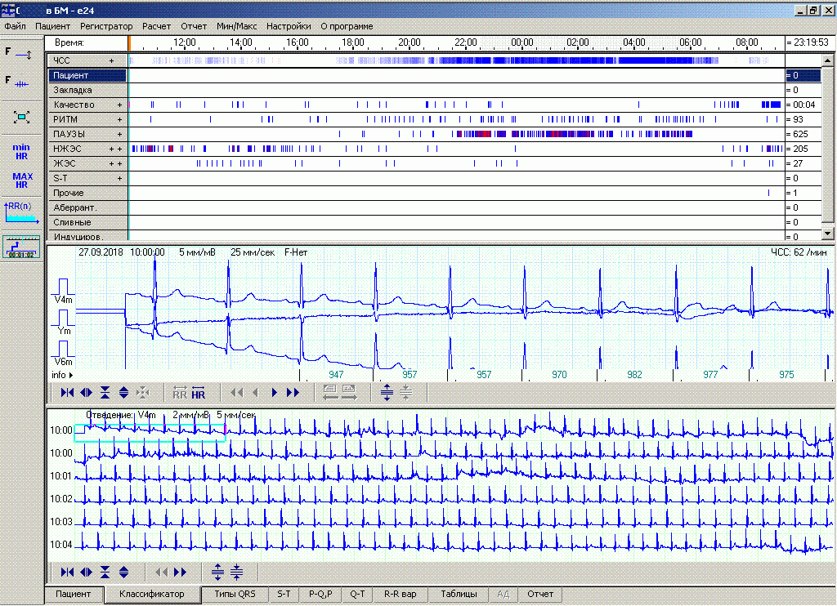
Task: Select the Закладка event row
Action: (x=87, y=90)
